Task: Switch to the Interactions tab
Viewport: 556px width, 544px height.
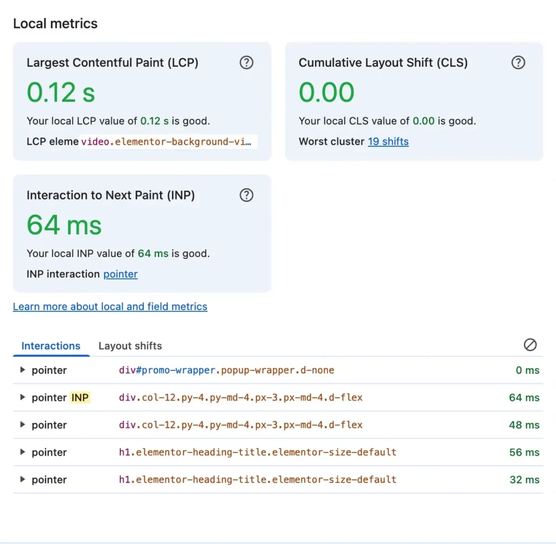Action: click(51, 345)
